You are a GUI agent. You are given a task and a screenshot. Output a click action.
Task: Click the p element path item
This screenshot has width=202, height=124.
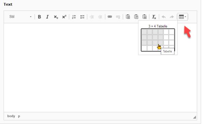tap(19, 116)
